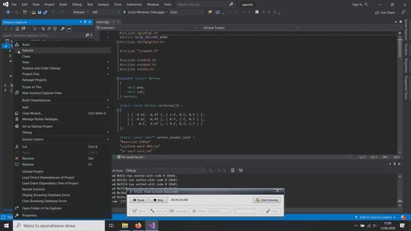Toggle Preview Selected Items in Solution Explorer

[x=69, y=28]
